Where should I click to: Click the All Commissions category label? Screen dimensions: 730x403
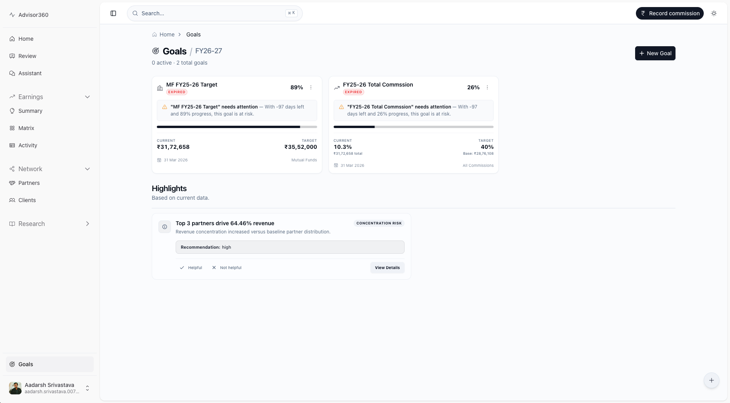pos(478,166)
